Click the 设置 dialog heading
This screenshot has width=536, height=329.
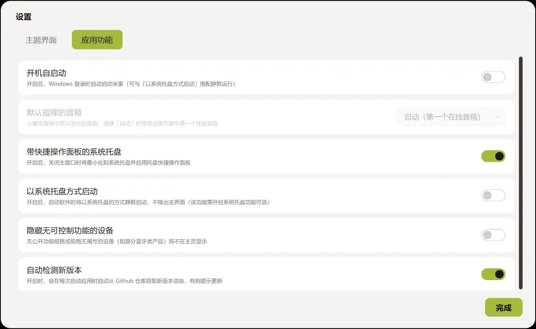[24, 17]
